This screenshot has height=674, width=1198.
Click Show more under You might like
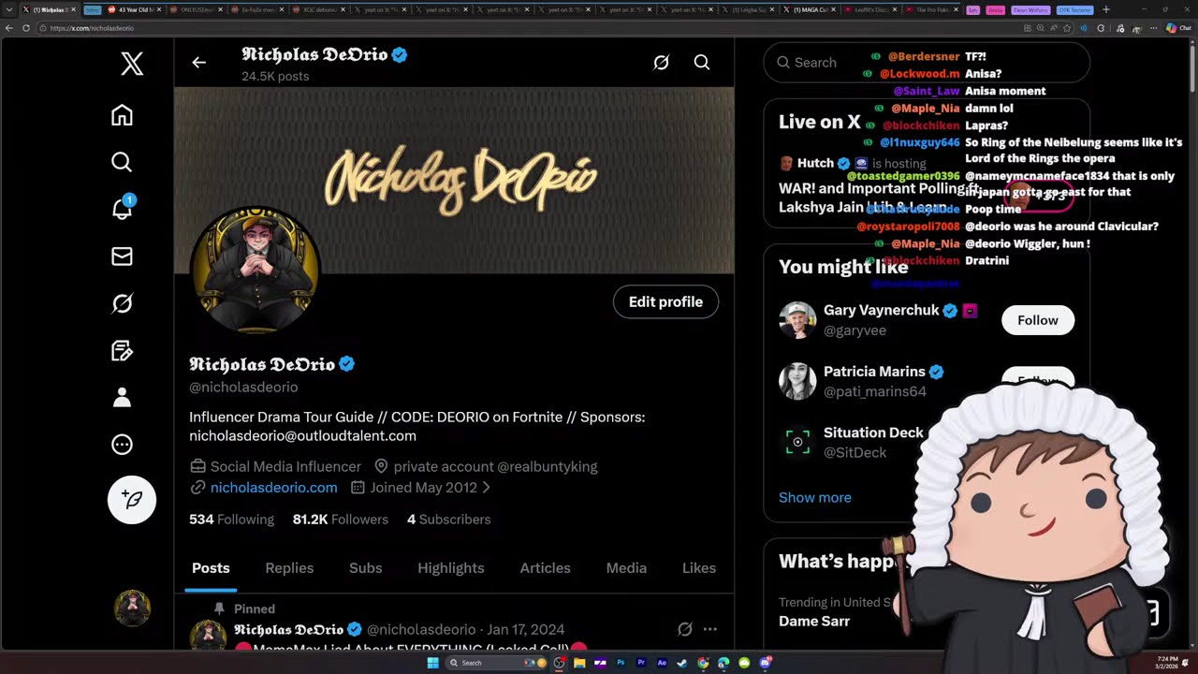point(815,498)
